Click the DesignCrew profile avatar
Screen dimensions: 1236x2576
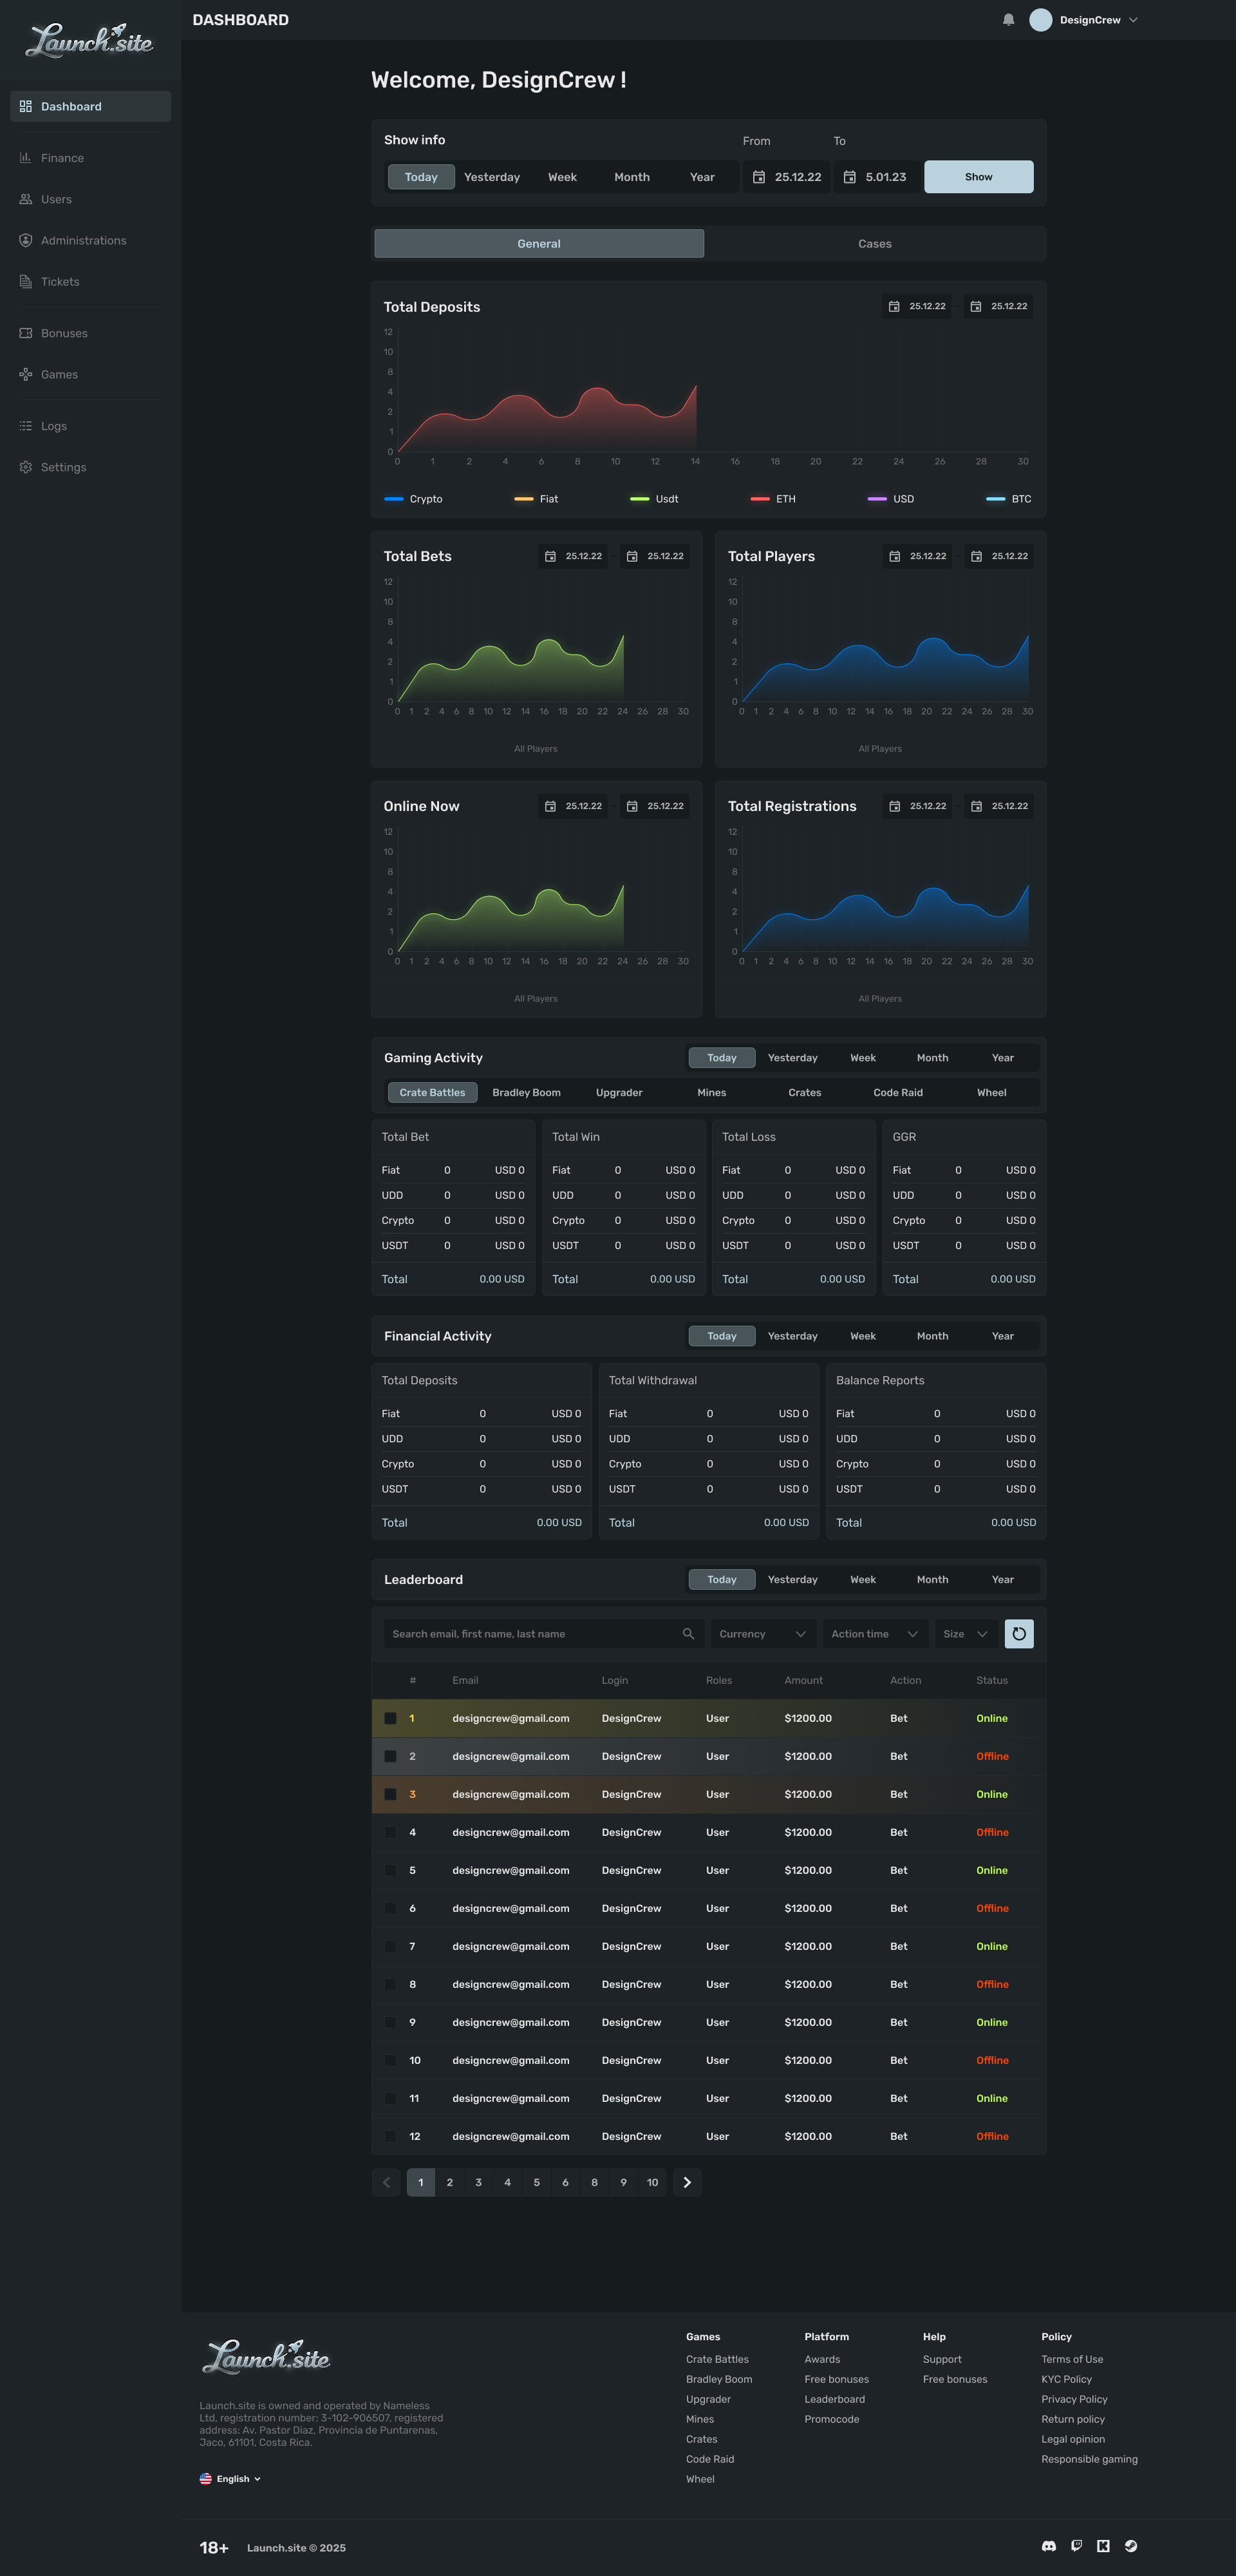click(1040, 20)
